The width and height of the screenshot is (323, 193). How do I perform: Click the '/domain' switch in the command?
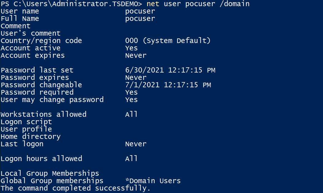pos(234,4)
